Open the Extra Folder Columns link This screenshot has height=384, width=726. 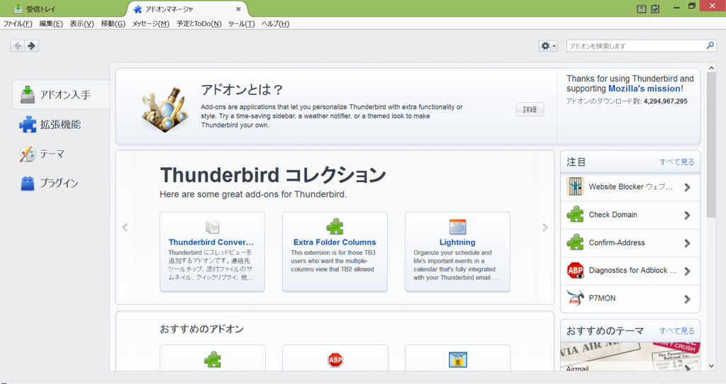coord(335,242)
